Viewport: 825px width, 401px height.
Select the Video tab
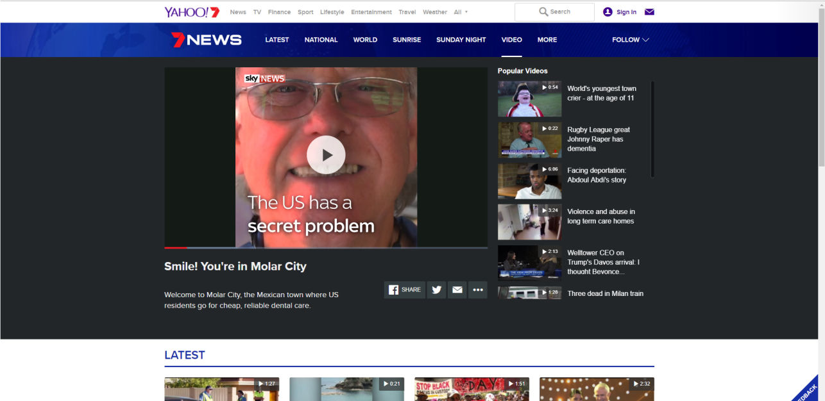[511, 40]
